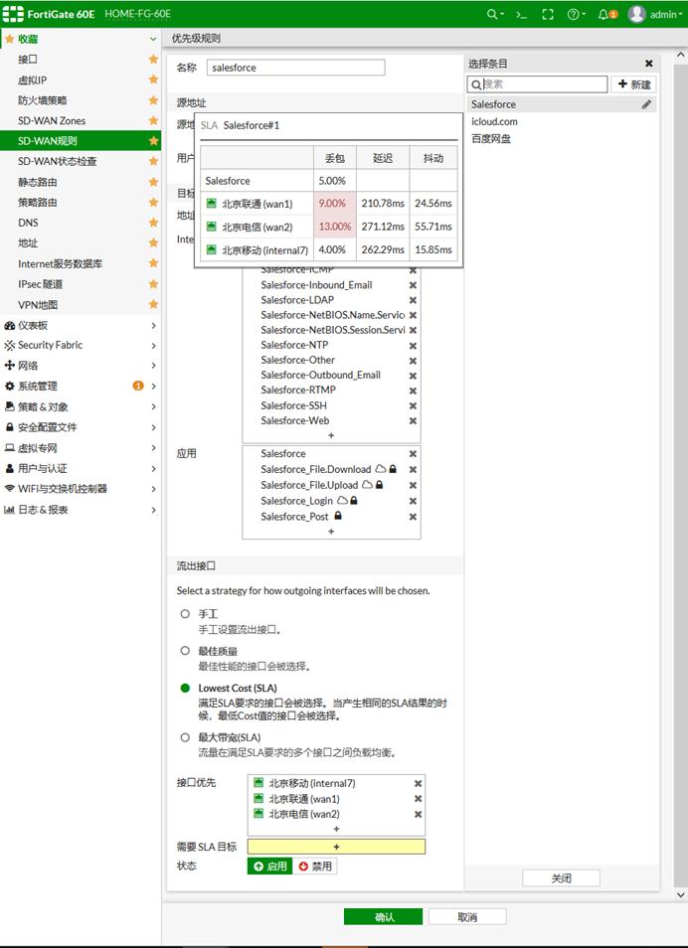
Task: Select the 手工 manual interface option
Action: [x=185, y=614]
